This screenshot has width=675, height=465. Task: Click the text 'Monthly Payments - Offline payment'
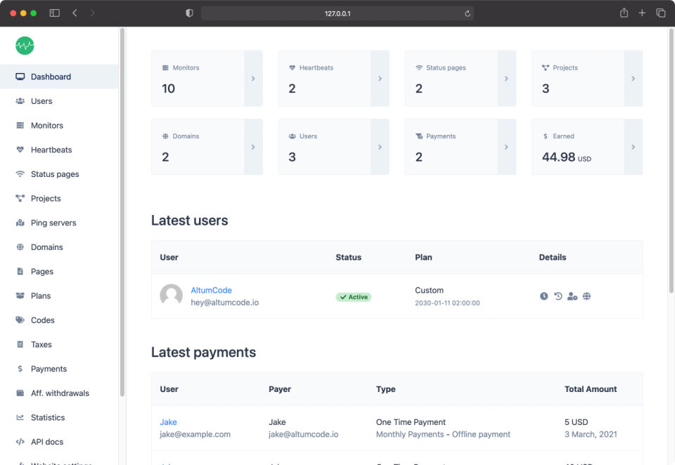[x=443, y=434]
